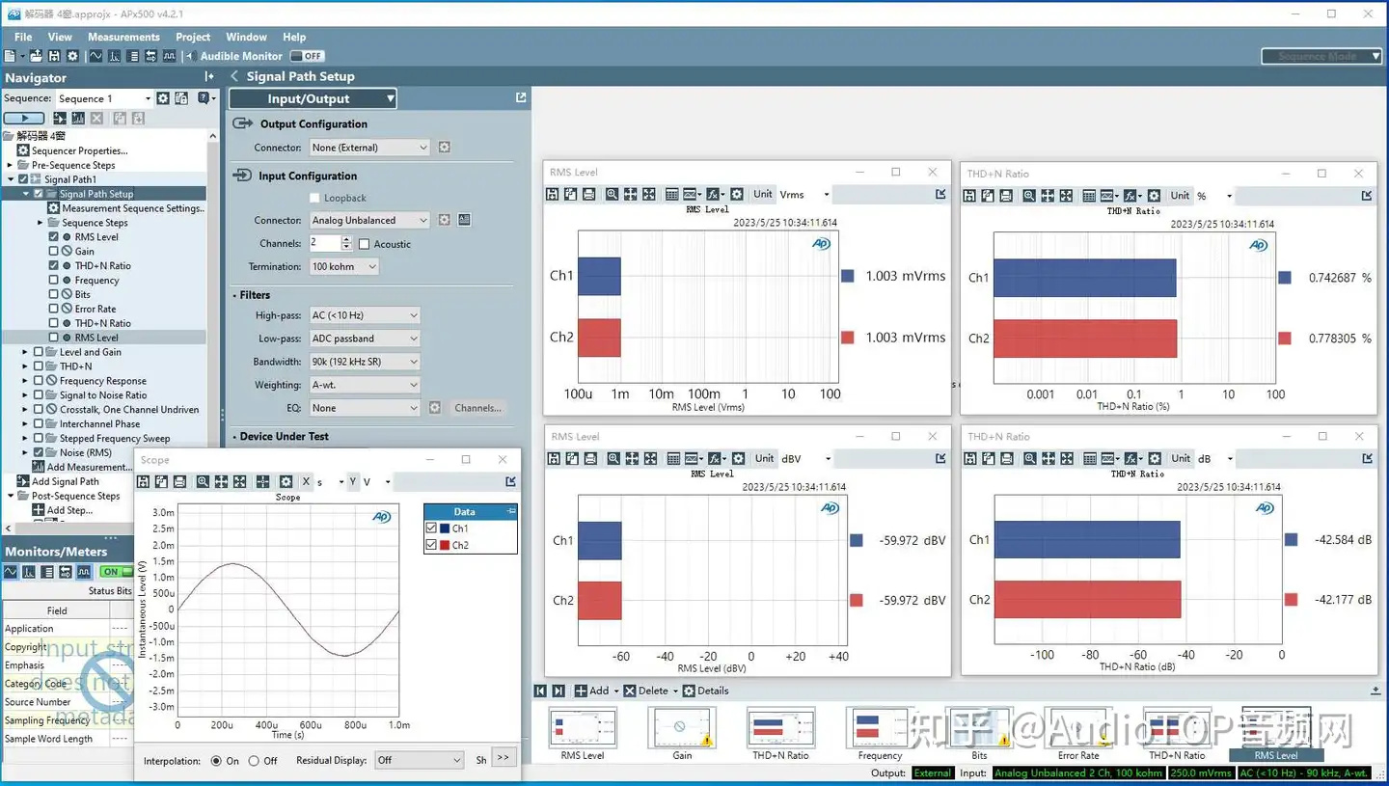Select bar meters icon in Monitors/Meters panel
The image size is (1389, 786).
(x=47, y=572)
